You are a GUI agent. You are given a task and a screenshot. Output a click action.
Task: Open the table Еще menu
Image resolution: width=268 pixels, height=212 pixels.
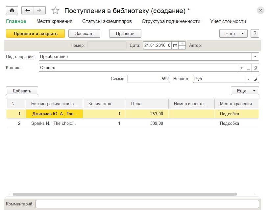point(245,91)
